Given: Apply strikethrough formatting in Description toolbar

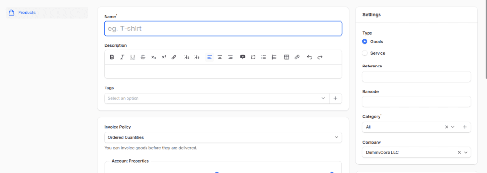Looking at the screenshot, I should (143, 57).
